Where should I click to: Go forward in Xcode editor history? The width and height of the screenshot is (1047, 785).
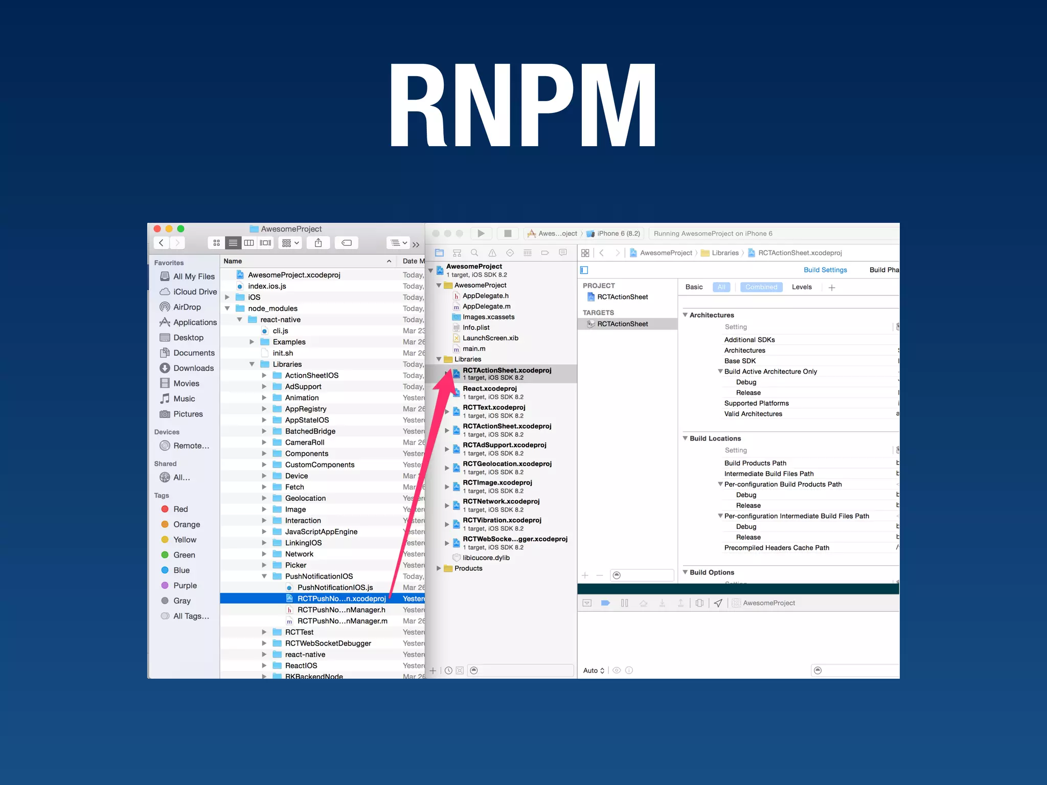618,253
